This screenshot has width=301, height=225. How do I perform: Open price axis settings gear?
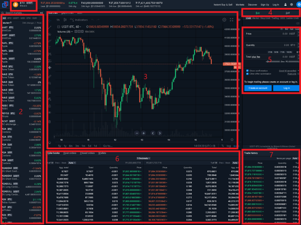tap(232, 140)
